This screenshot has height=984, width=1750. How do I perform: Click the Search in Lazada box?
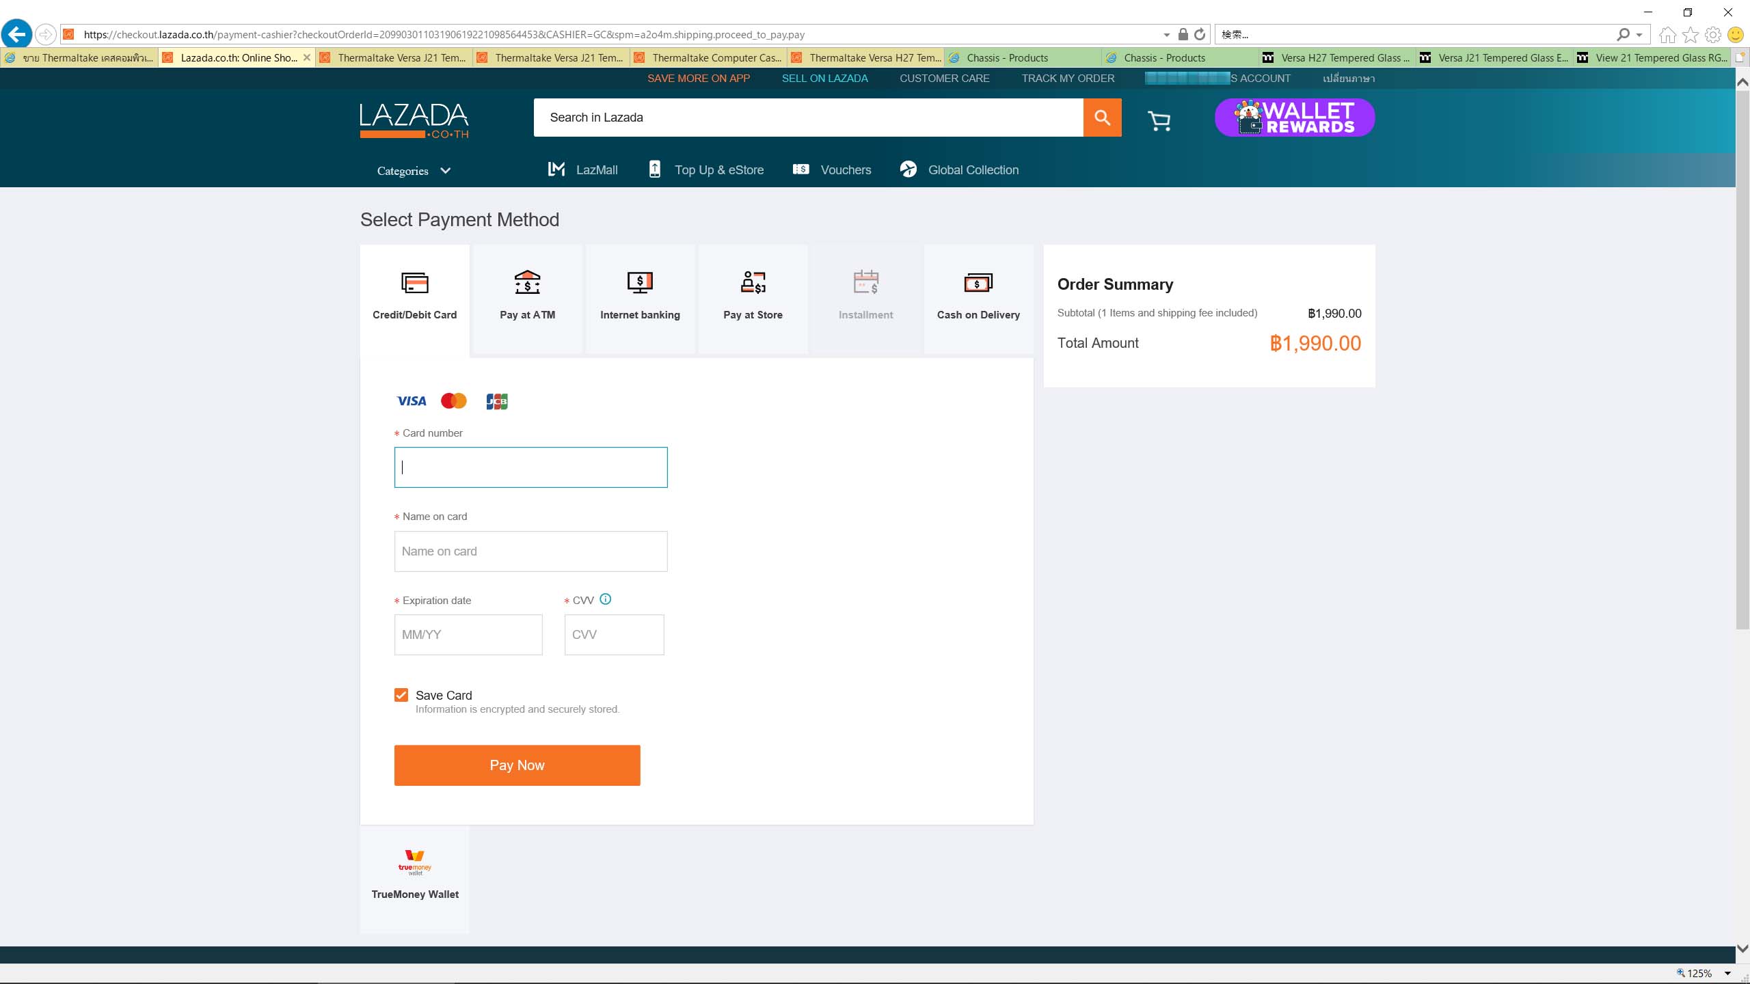click(809, 118)
